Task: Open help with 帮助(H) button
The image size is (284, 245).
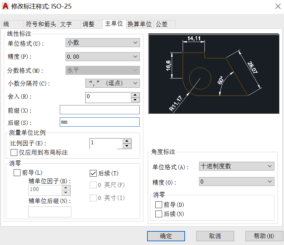Action: [x=264, y=236]
